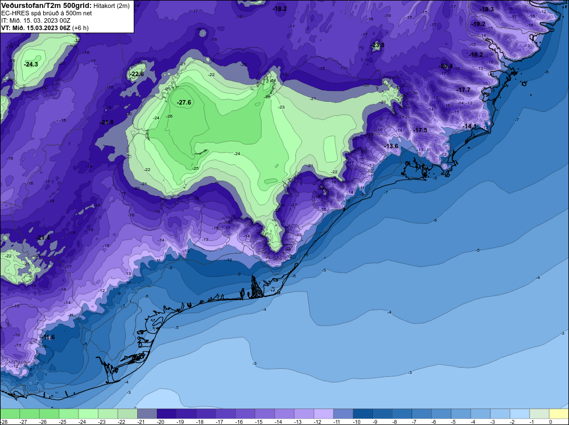Click the bold -17.7 temperature value
569x425 pixels.
coord(463,90)
